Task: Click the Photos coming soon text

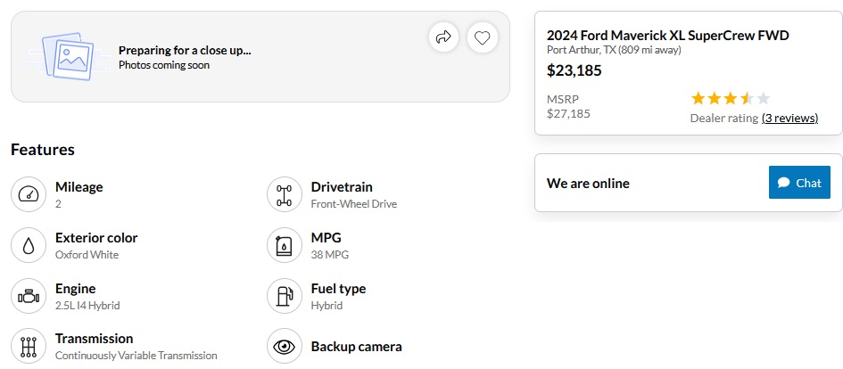Action: (164, 65)
